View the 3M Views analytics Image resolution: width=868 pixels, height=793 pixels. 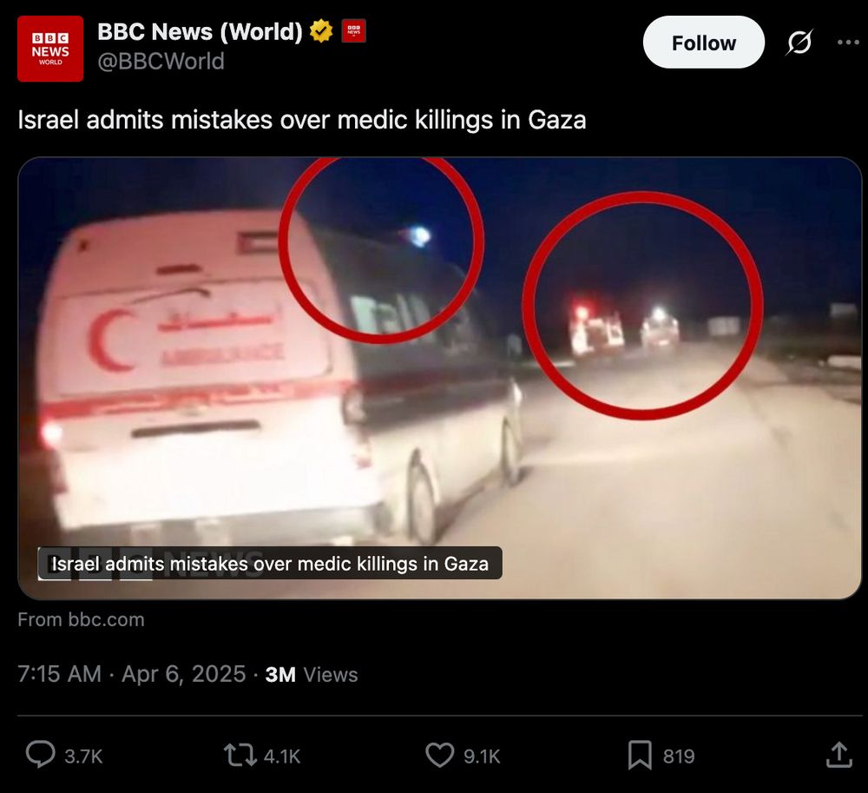coord(312,675)
